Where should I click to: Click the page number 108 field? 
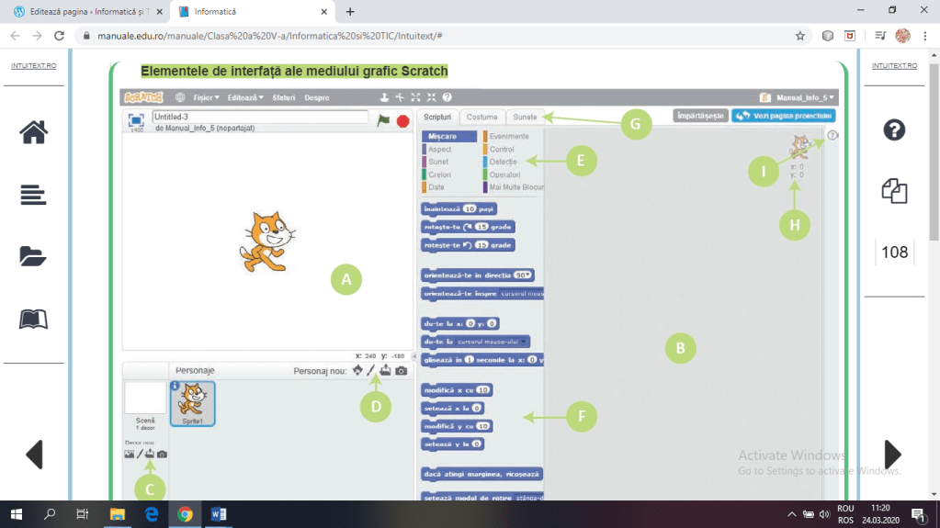pyautogui.click(x=894, y=253)
